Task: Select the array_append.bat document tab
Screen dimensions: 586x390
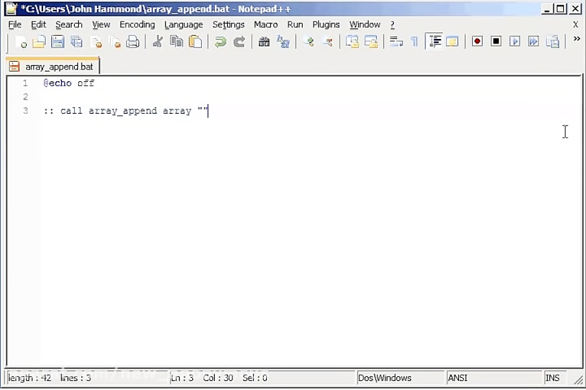Action: click(52, 66)
